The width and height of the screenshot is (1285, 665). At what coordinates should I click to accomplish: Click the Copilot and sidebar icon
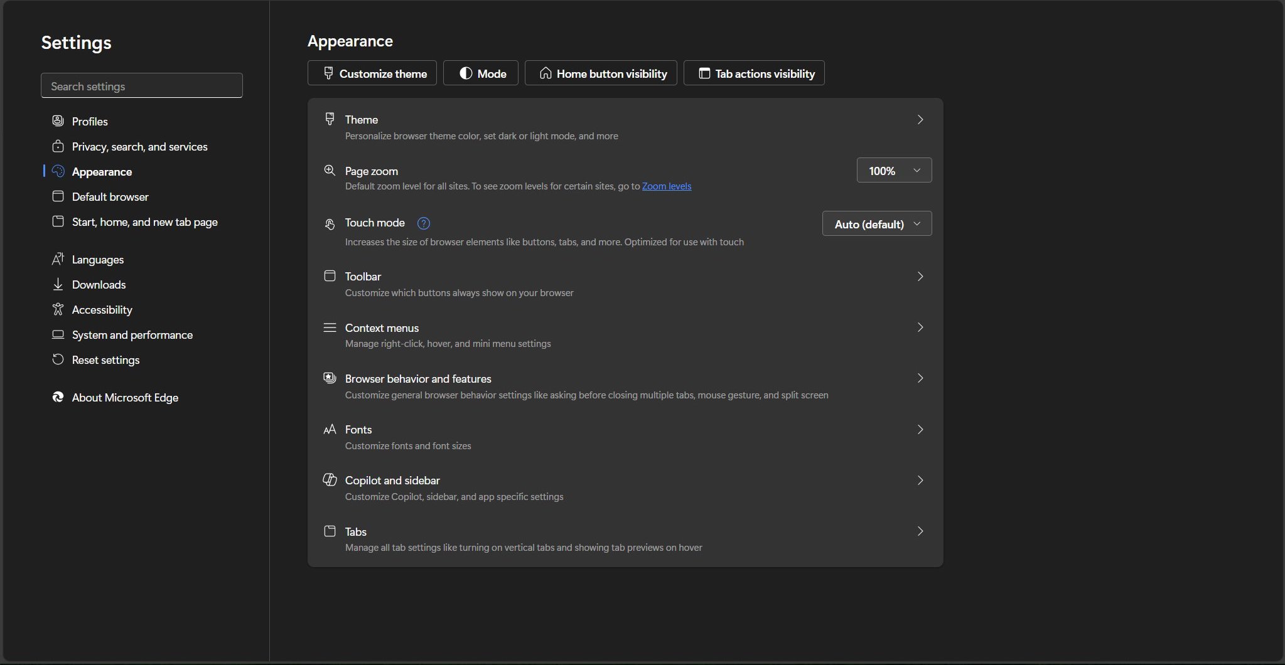point(330,480)
